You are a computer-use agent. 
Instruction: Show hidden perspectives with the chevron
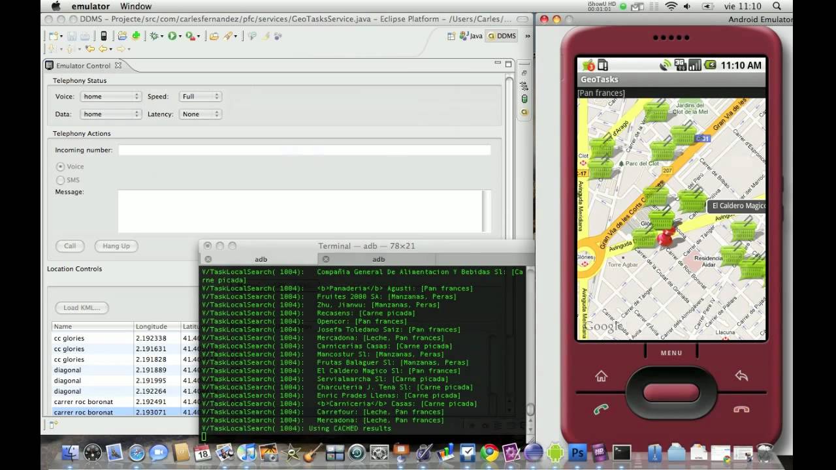click(x=527, y=36)
